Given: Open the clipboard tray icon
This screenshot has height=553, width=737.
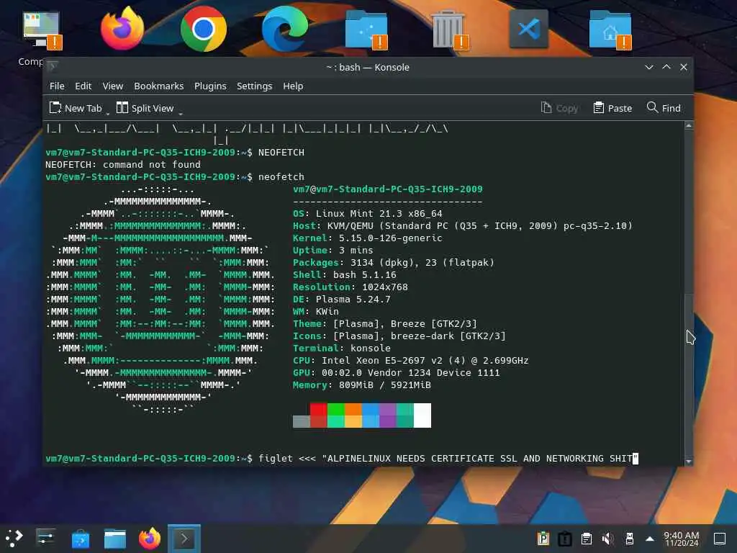Looking at the screenshot, I should point(587,539).
